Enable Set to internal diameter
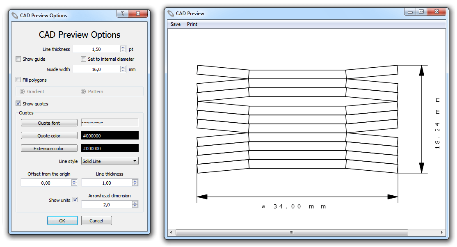457x247 pixels. [84, 59]
